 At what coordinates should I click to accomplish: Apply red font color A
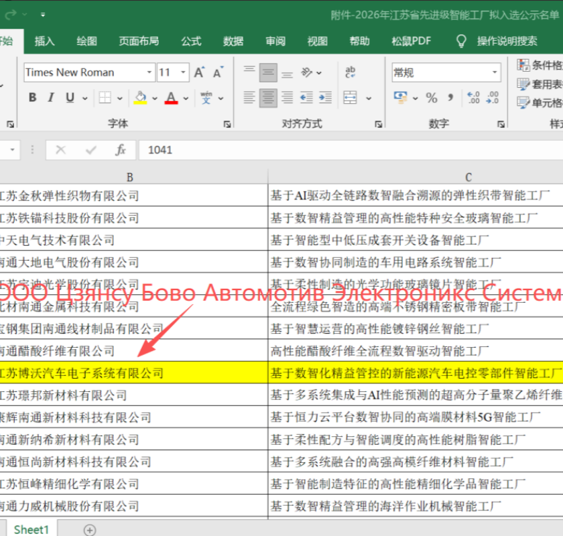(x=172, y=98)
